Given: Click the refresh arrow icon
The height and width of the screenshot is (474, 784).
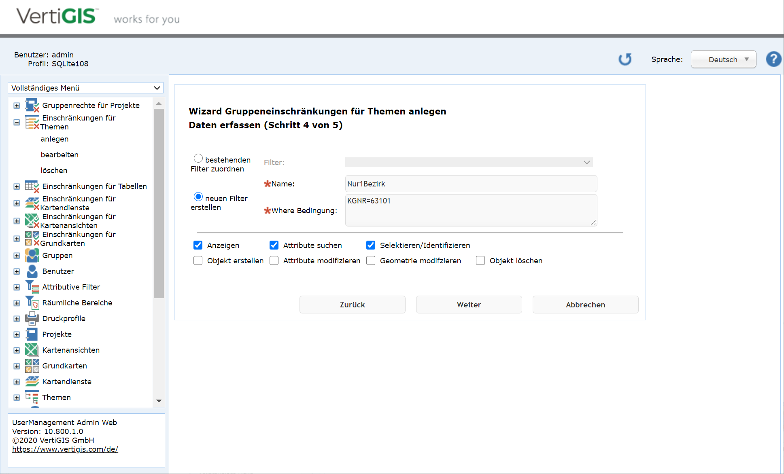Looking at the screenshot, I should pyautogui.click(x=625, y=59).
